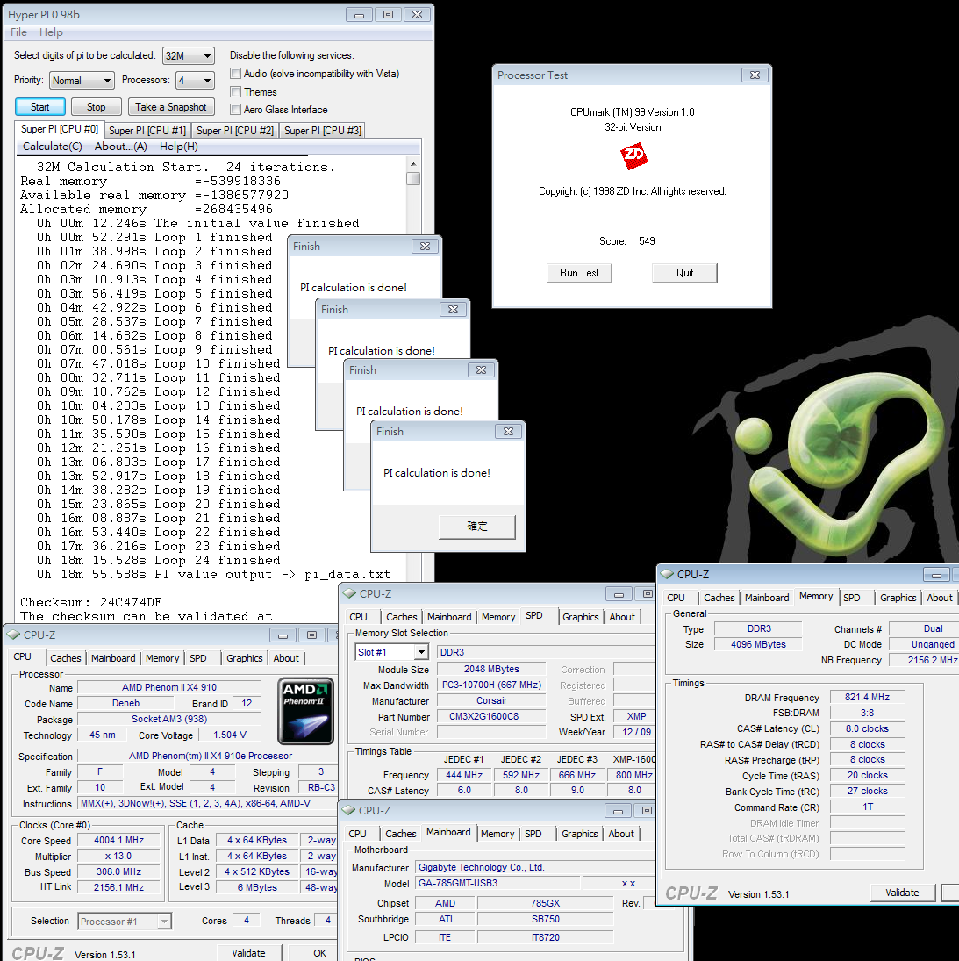Open the File menu in Hyper PI

tap(18, 32)
